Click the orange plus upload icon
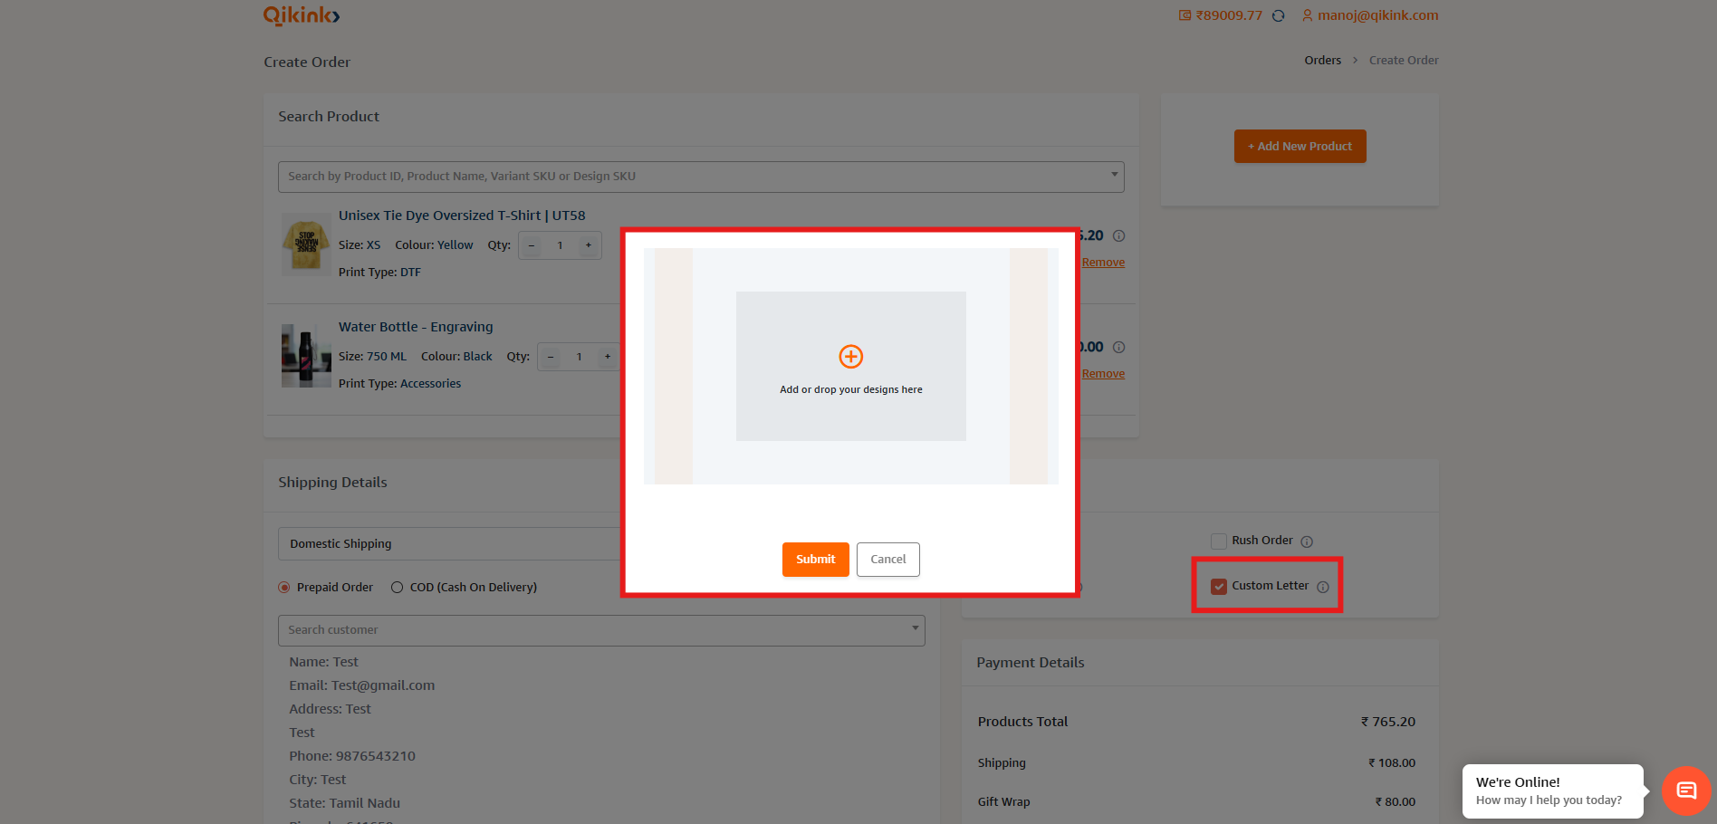Screen dimensions: 1717x824 (x=850, y=357)
